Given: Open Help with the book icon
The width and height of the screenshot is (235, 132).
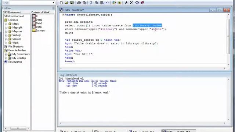Looking at the screenshot, I should coord(142,3).
